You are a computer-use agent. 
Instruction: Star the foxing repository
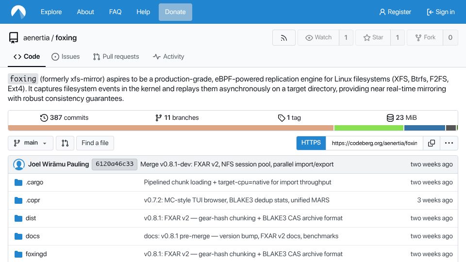coord(373,37)
